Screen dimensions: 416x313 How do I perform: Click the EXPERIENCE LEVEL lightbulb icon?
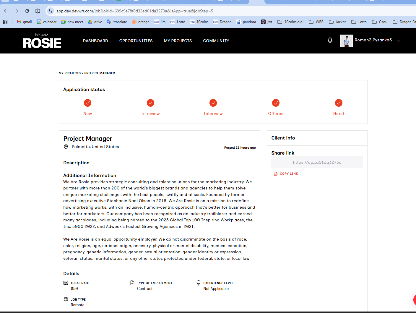(199, 283)
